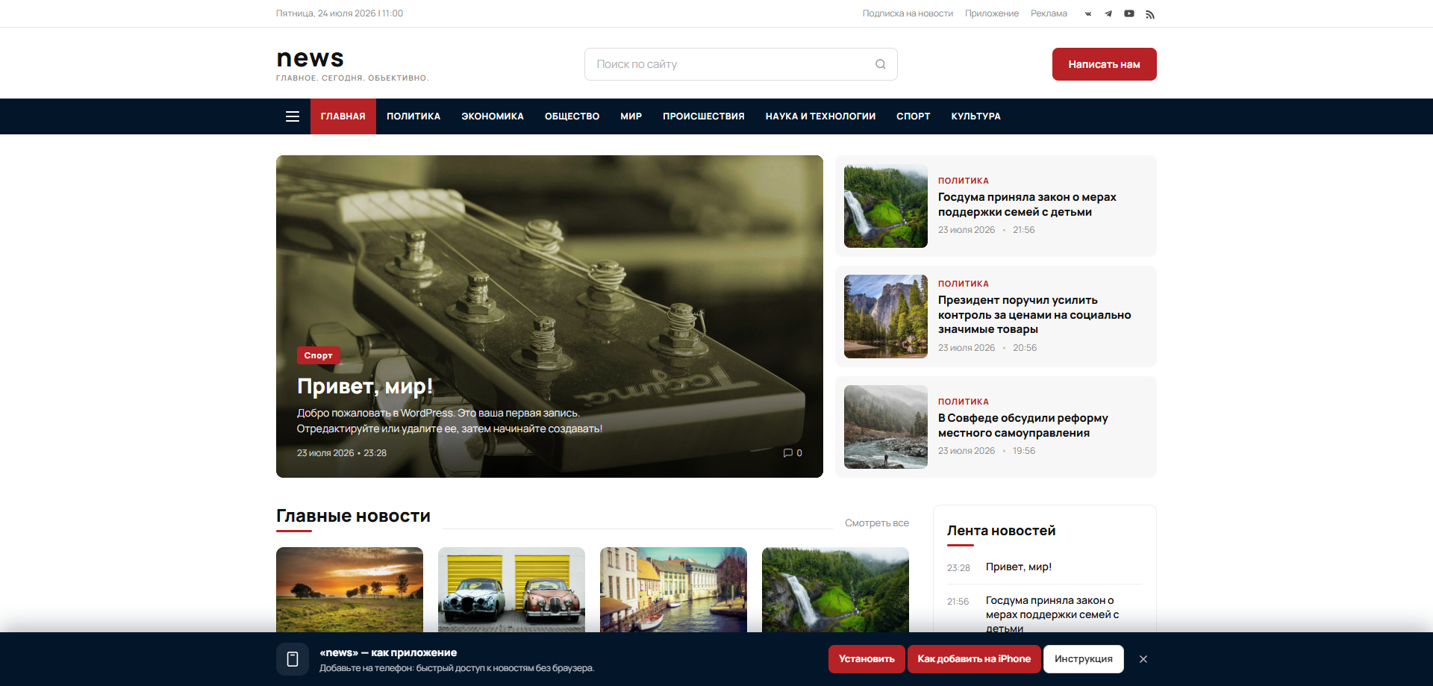The width and height of the screenshot is (1433, 686).
Task: Focus the Поиск по сайту search field
Action: point(740,64)
